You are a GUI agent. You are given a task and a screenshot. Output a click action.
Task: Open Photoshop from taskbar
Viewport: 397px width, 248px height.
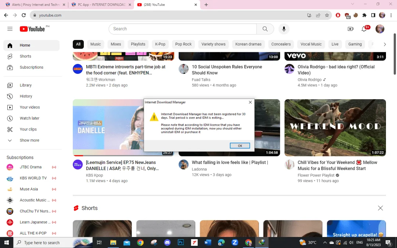pyautogui.click(x=181, y=242)
